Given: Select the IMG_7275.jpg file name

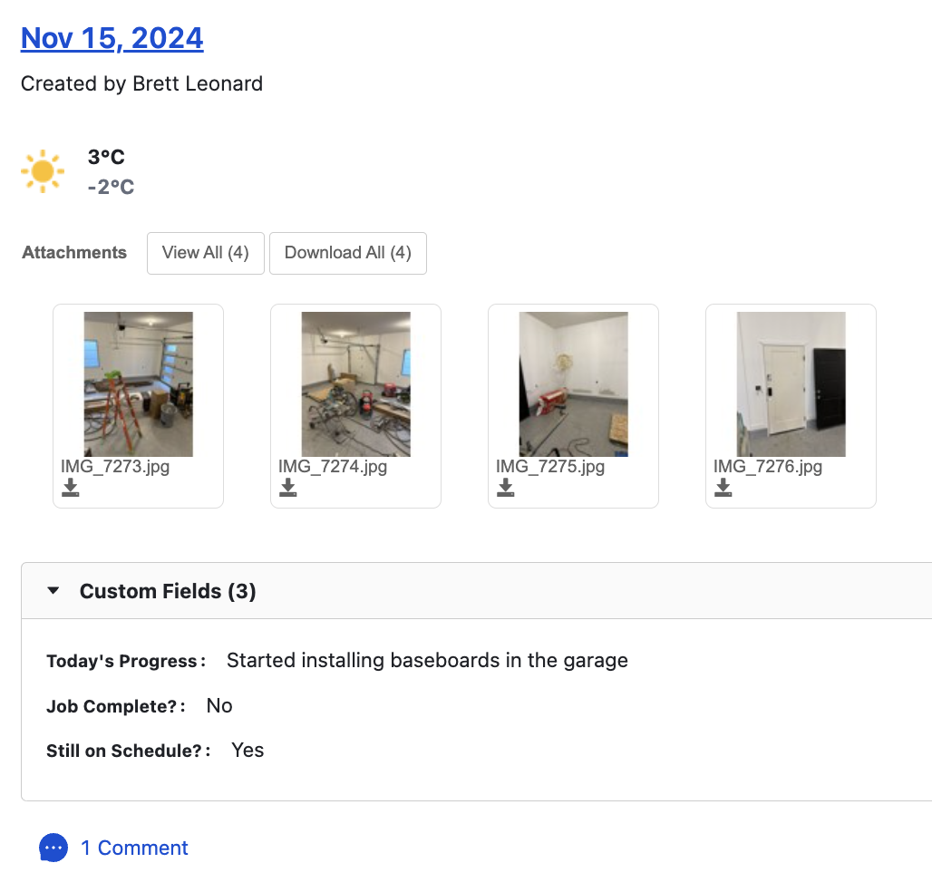Looking at the screenshot, I should click(x=550, y=467).
